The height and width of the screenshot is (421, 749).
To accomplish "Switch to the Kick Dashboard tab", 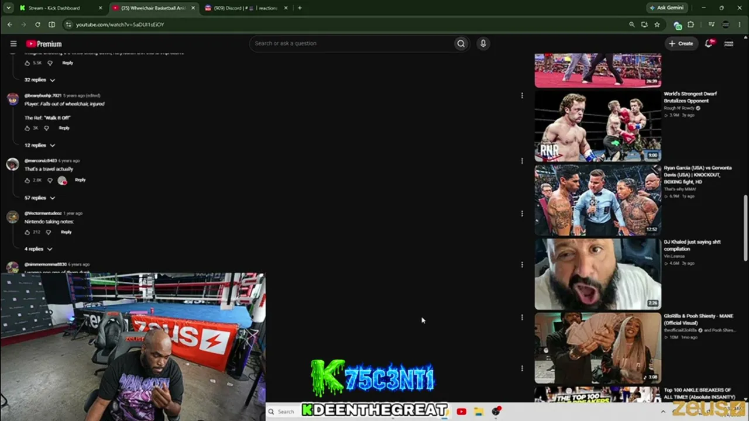I will (61, 8).
